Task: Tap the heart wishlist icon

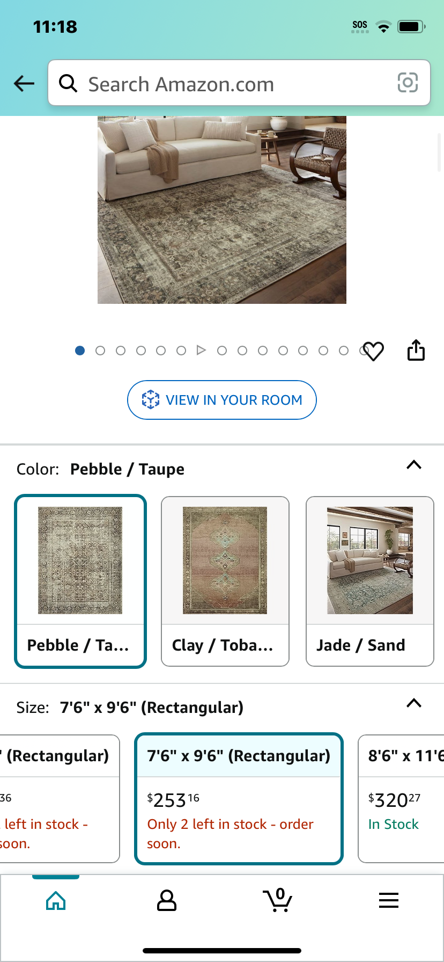Action: (373, 351)
